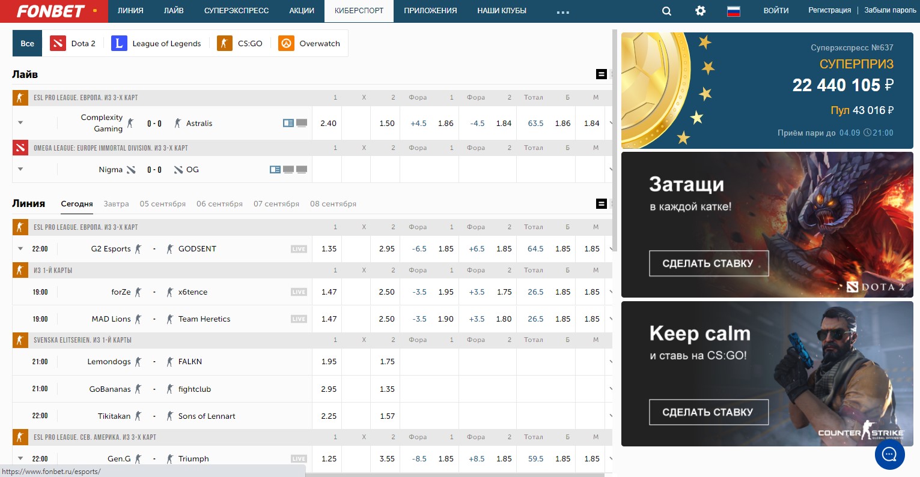Click the "Team Heretics" team name
This screenshot has width=920, height=477.
(204, 319)
